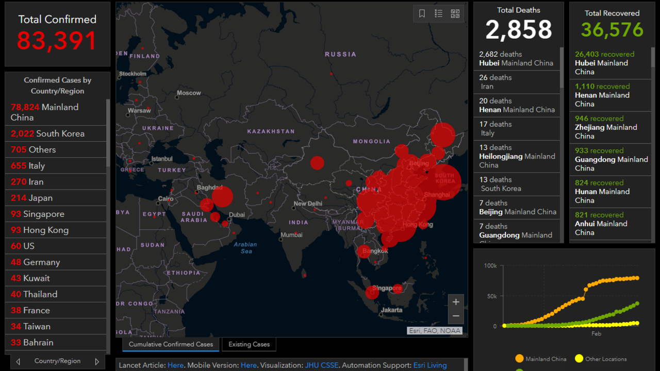Click the large red circle over South Korea
The height and width of the screenshot is (371, 660).
click(x=444, y=181)
